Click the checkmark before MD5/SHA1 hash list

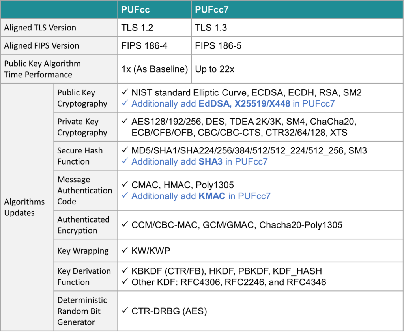(125, 151)
